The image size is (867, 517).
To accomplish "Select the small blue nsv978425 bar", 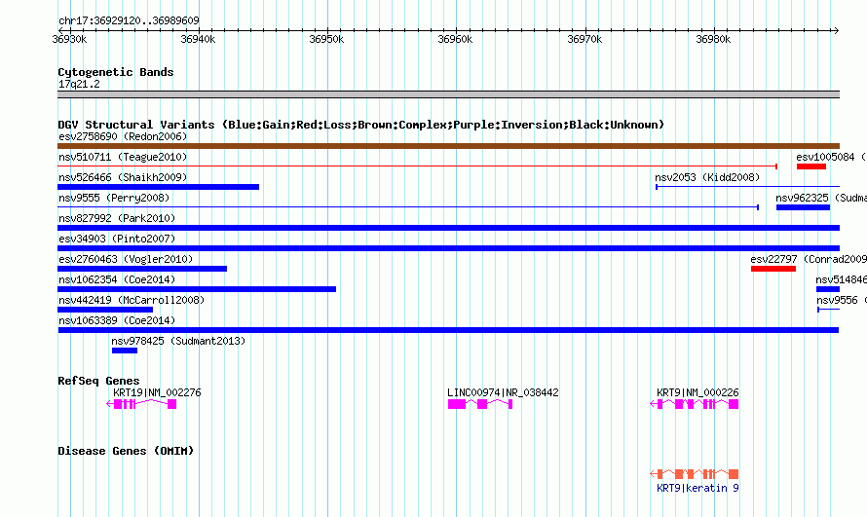I will point(125,351).
